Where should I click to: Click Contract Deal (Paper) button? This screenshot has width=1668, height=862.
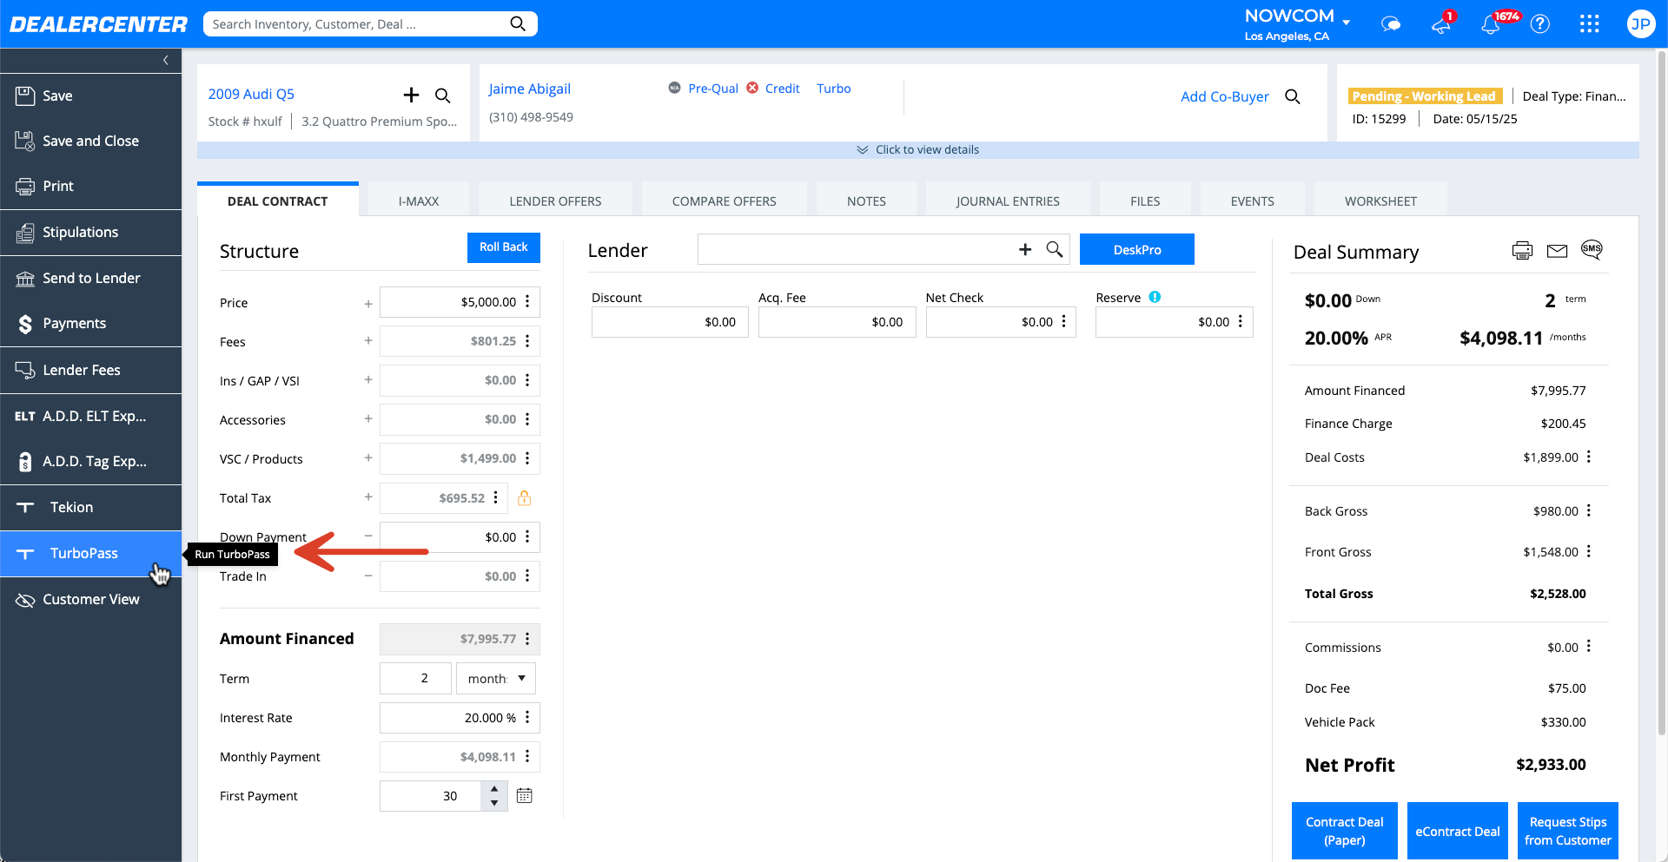1345,831
